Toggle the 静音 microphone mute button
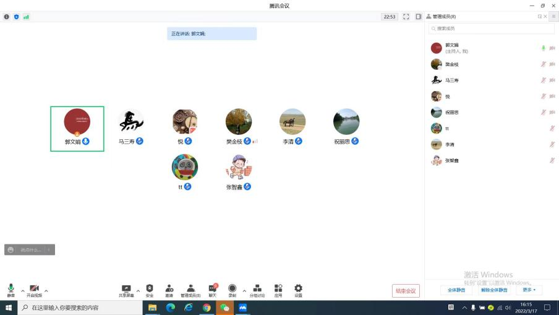This screenshot has width=559, height=315. coord(11,289)
